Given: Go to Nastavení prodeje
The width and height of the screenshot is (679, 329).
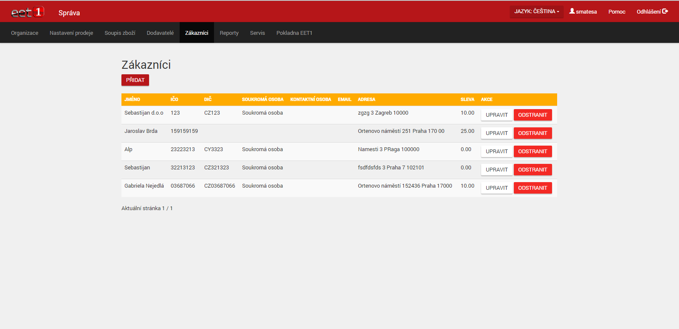Looking at the screenshot, I should [71, 33].
